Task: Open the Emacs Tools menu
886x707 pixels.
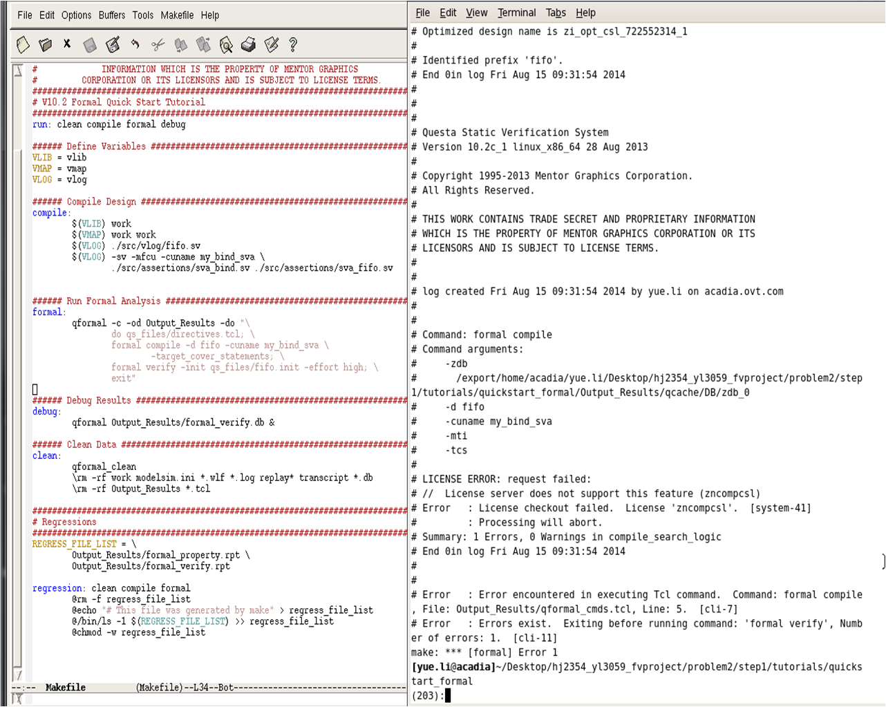Action: [x=142, y=15]
